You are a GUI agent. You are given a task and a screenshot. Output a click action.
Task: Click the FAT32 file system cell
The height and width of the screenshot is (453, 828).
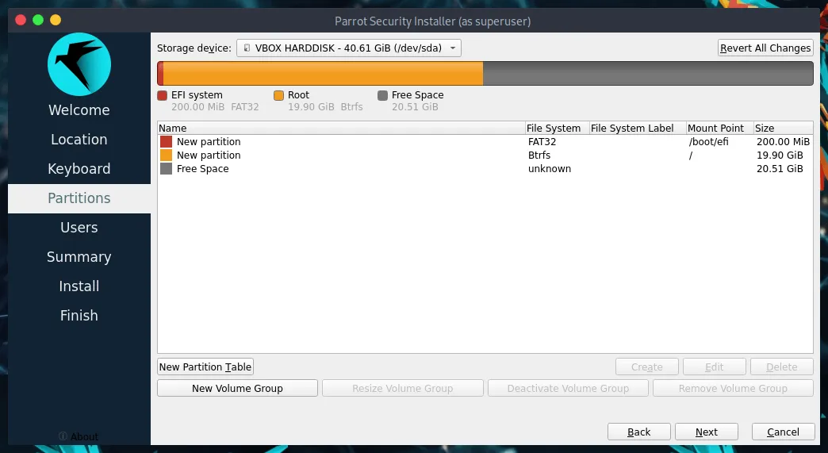point(542,141)
